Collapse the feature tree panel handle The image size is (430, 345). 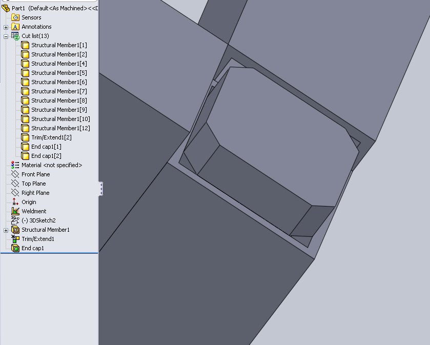point(101,189)
